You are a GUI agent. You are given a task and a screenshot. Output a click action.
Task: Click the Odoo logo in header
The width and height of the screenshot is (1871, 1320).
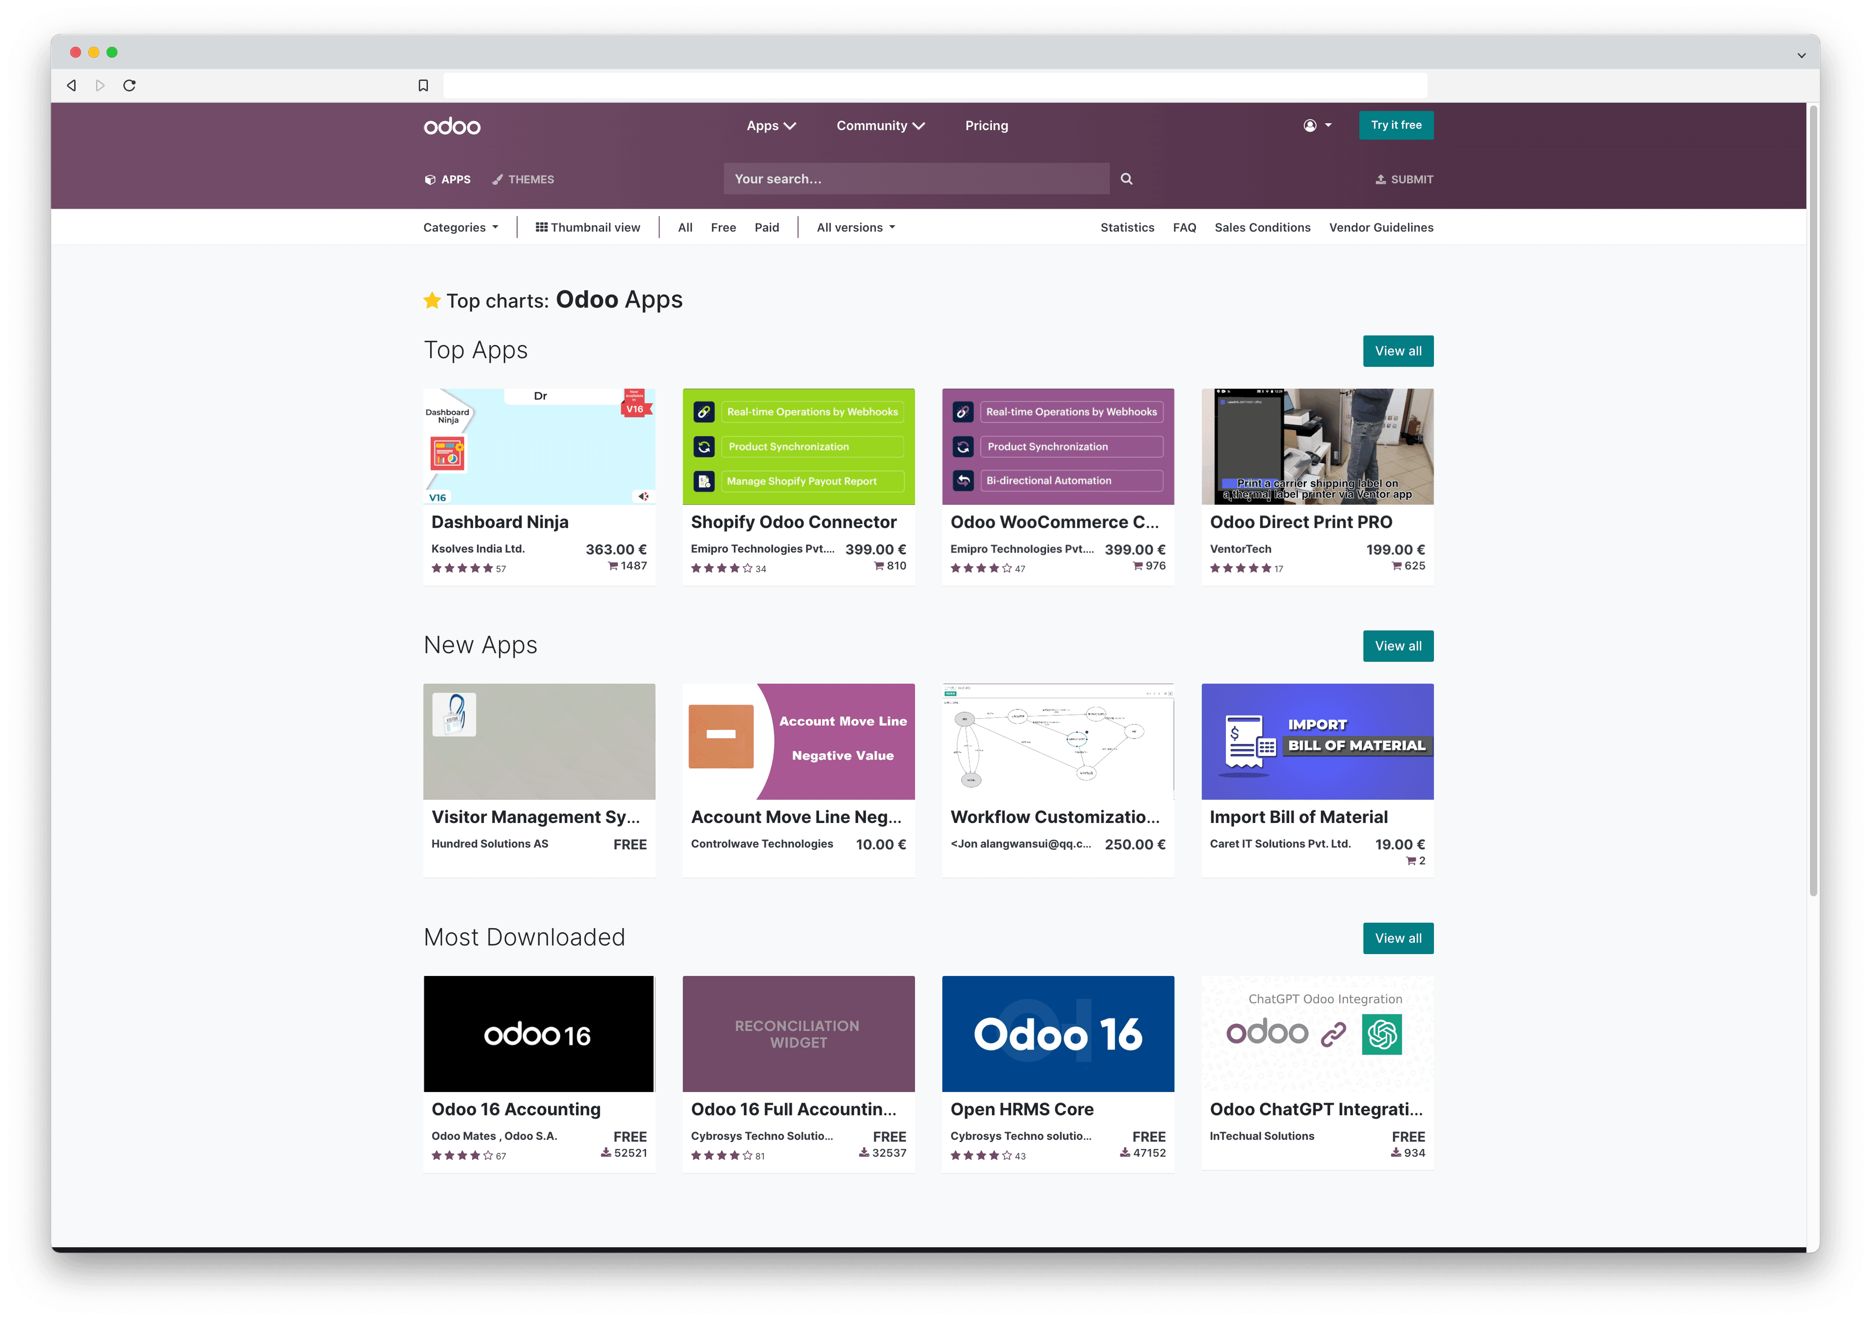pos(452,126)
